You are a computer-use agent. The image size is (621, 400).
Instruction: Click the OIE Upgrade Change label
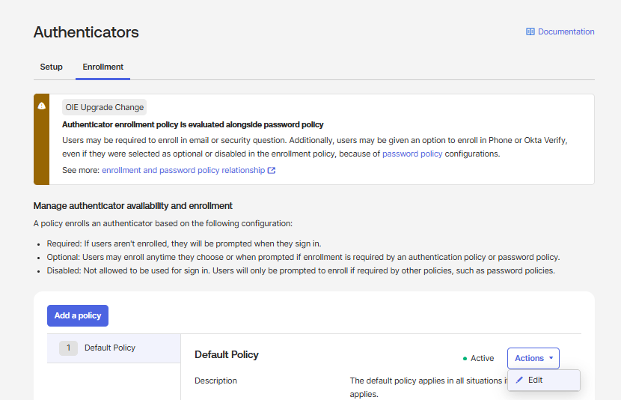pos(105,107)
